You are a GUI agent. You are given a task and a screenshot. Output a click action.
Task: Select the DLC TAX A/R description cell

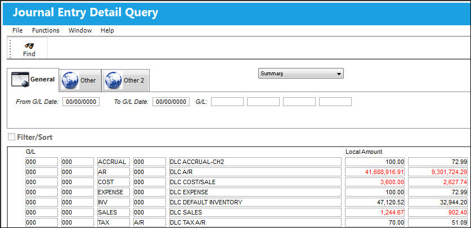coord(255,222)
